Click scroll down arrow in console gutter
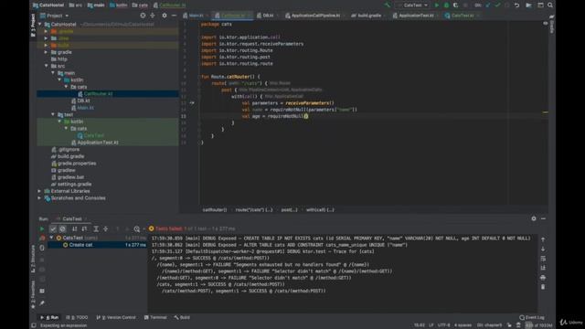Screen dimensions: 585x329 [x=543, y=249]
